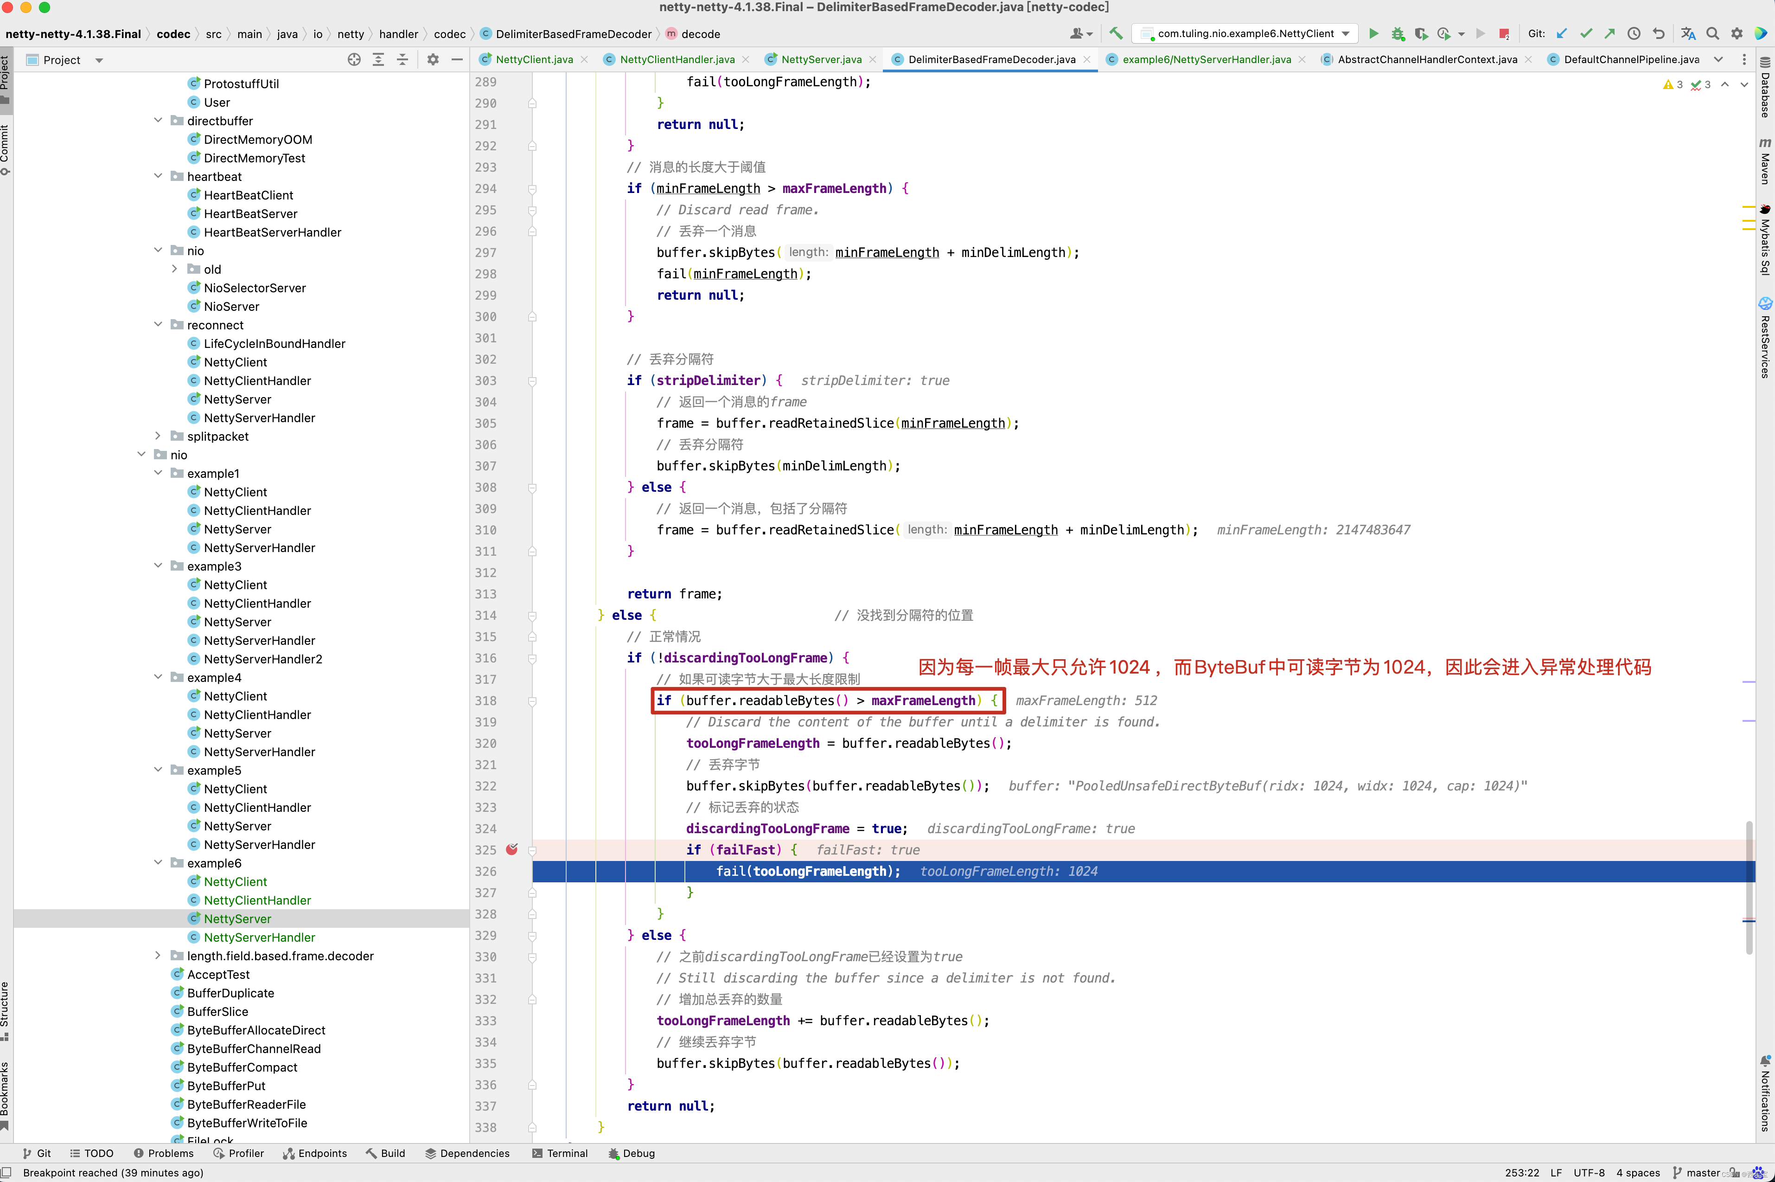Hide the Project tool window
The height and width of the screenshot is (1182, 1775).
[x=457, y=59]
